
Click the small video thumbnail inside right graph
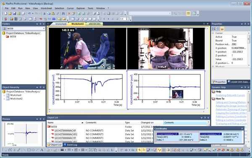click(x=178, y=94)
